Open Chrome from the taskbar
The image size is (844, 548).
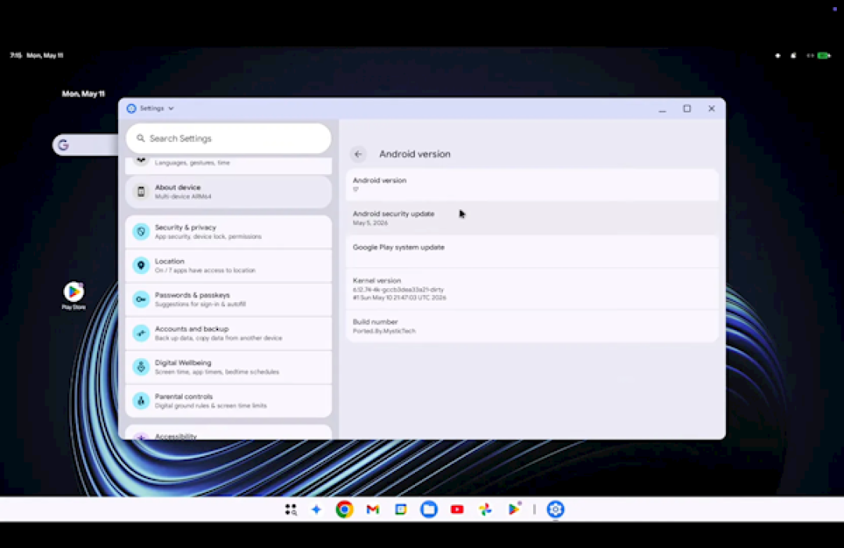click(x=345, y=509)
